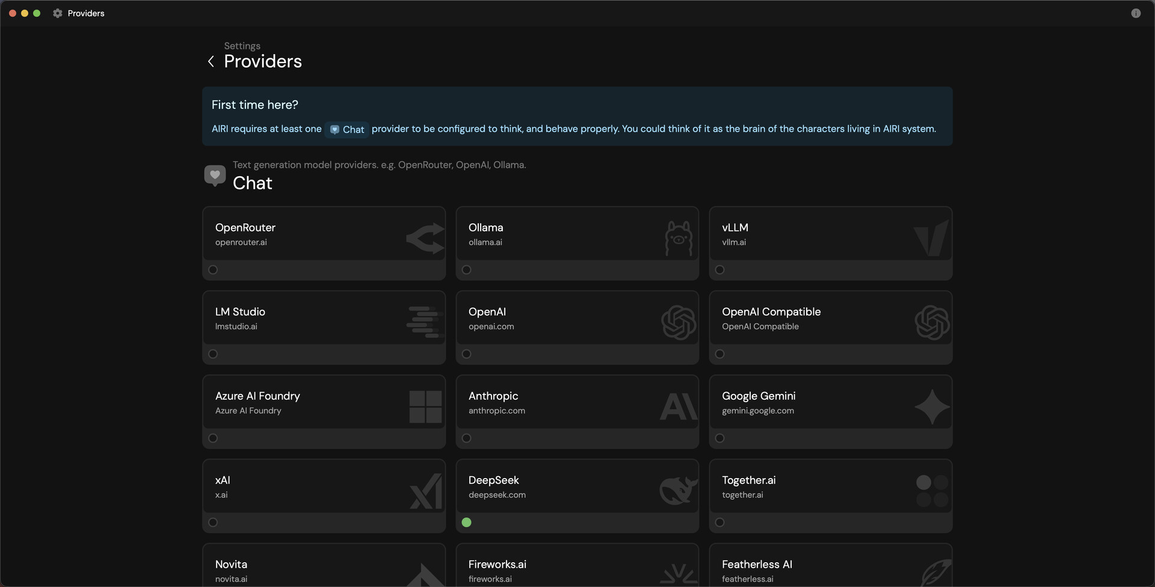Click the 'Text generation model providers' description

click(x=380, y=165)
